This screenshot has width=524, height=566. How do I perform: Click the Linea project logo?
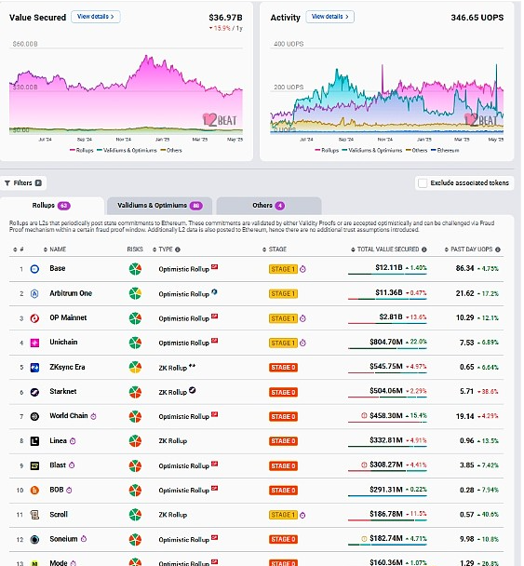[x=34, y=441]
